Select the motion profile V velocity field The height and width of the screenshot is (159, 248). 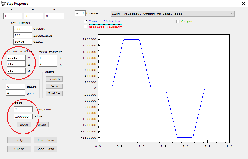16,58
